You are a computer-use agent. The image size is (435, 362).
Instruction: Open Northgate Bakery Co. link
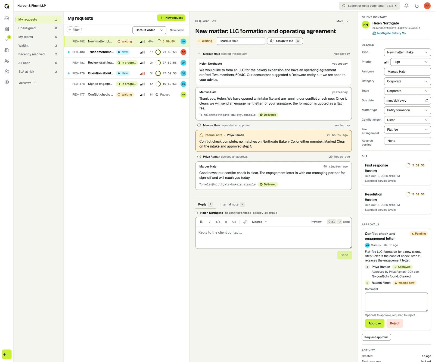tap(389, 33)
